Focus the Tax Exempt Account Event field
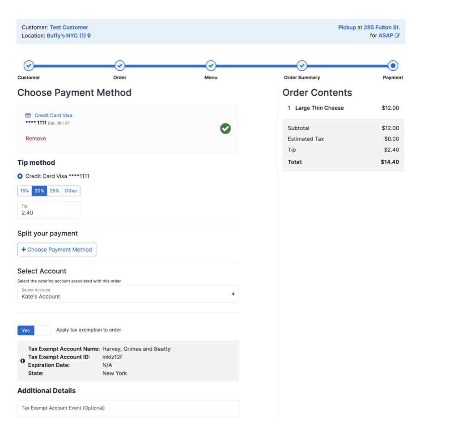 click(x=128, y=409)
